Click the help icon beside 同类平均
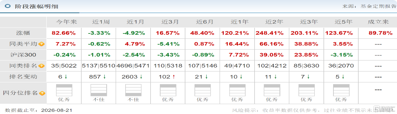Screen dimensions: 397x114 [x=42, y=44]
